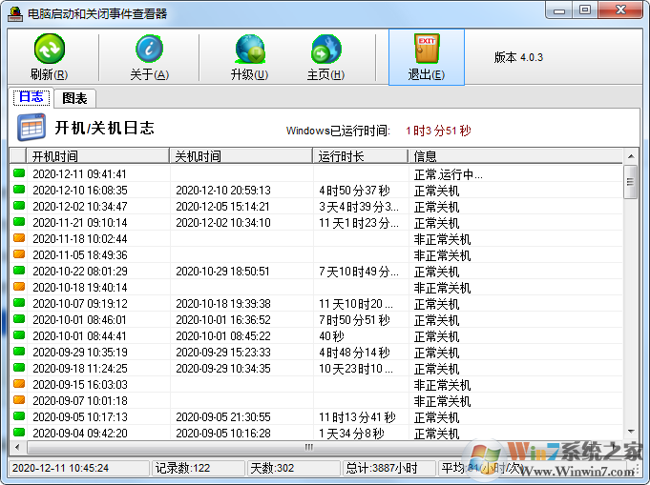Click orange status icon for 2020-11-18 10:02:44
650x485 pixels.
point(19,239)
